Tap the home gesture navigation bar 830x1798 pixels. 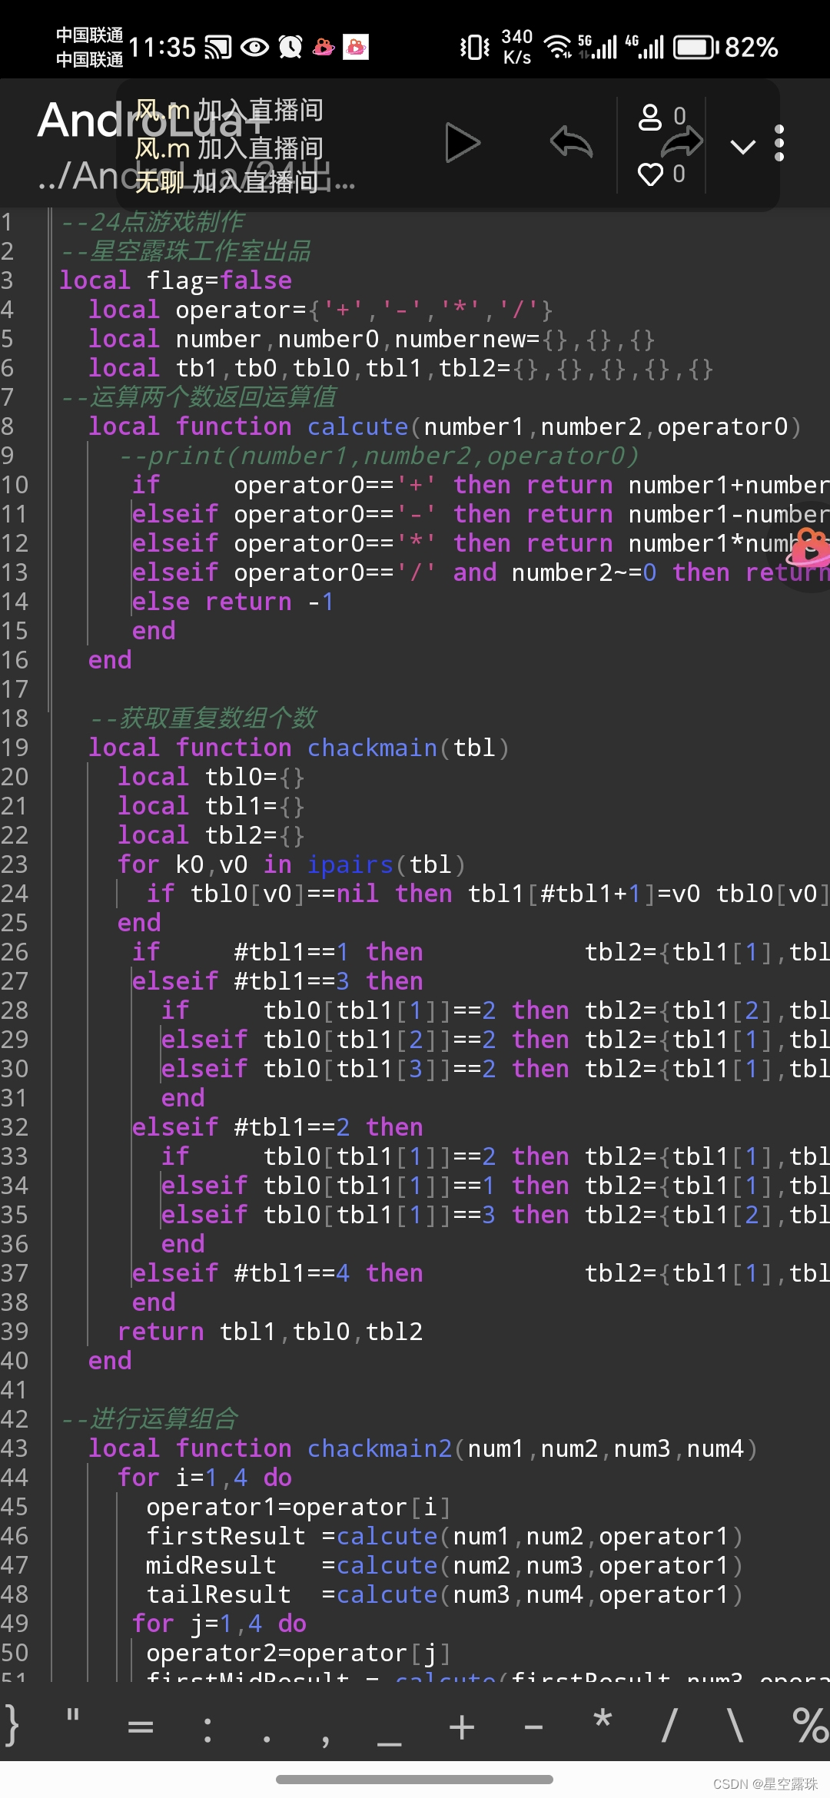pyautogui.click(x=414, y=1780)
